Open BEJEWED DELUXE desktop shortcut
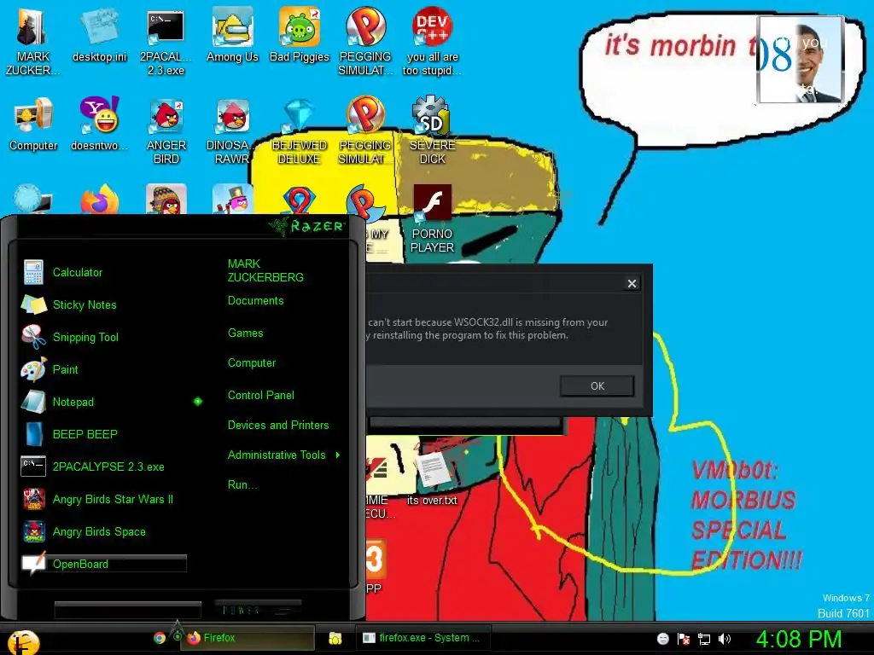 (300, 130)
